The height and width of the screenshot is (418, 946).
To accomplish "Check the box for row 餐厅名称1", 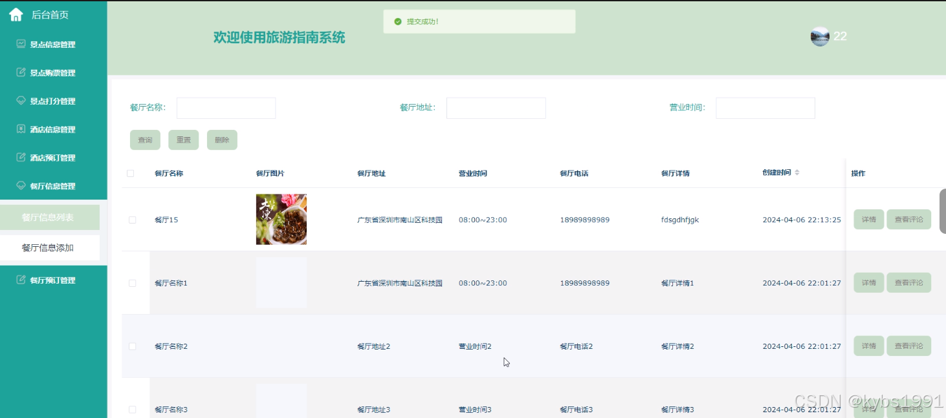I will [132, 283].
